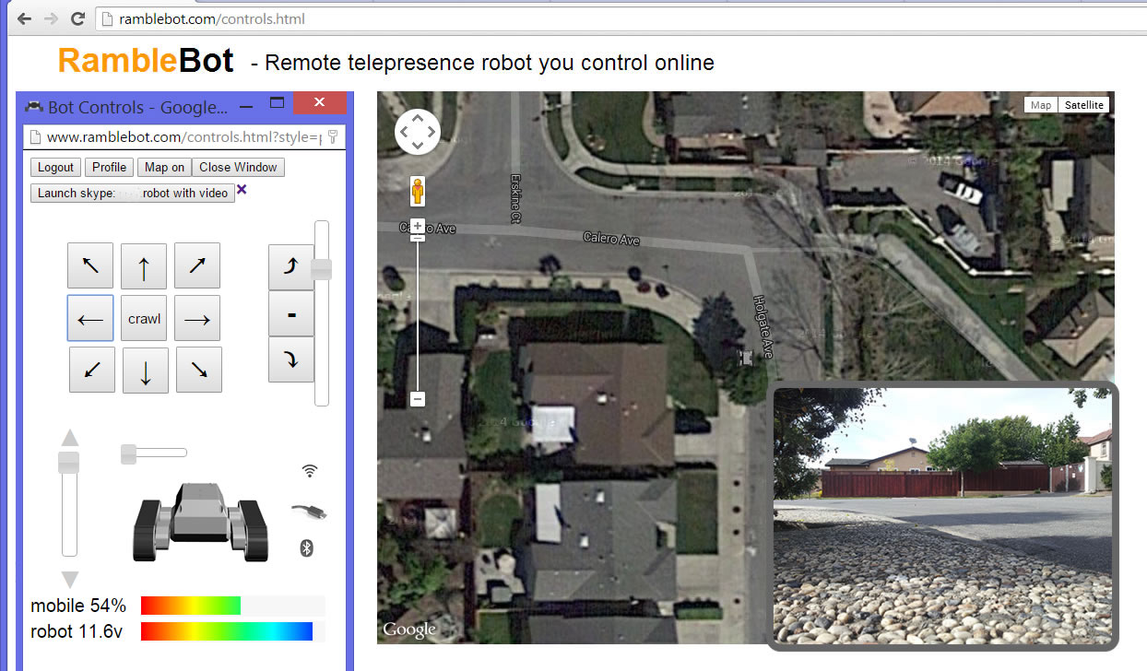Click the small horizontal slider handle
The height and width of the screenshot is (671, 1147).
click(x=128, y=453)
